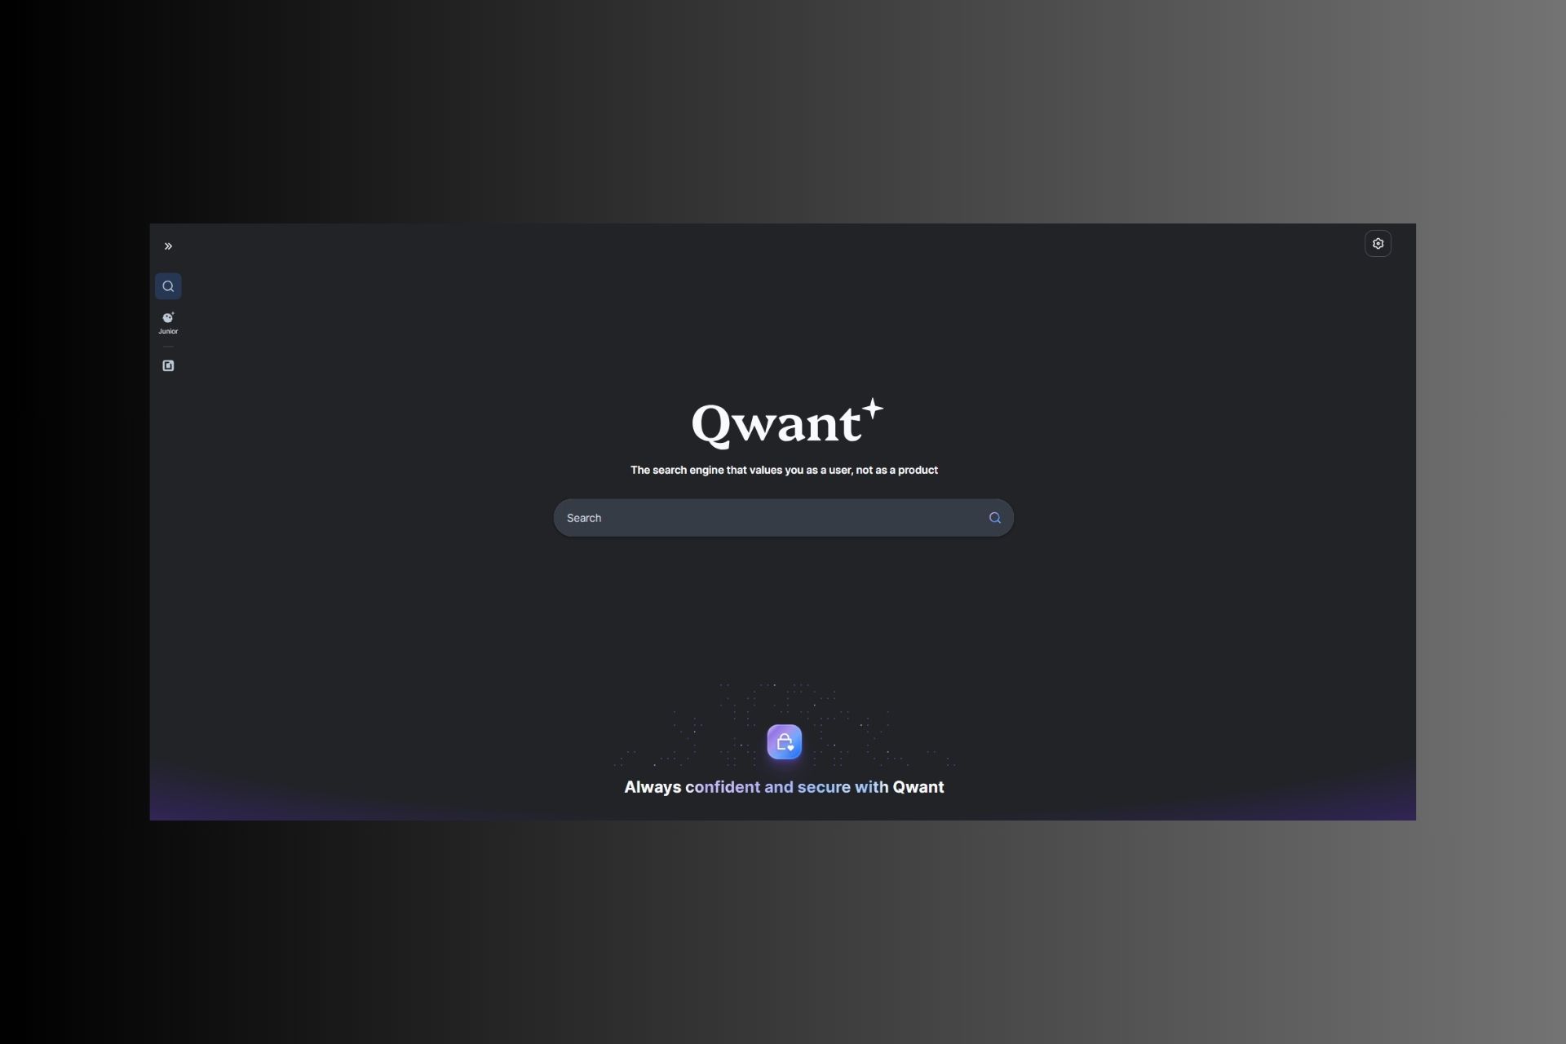
Task: Click the purple lock badge illustration
Action: click(x=783, y=741)
